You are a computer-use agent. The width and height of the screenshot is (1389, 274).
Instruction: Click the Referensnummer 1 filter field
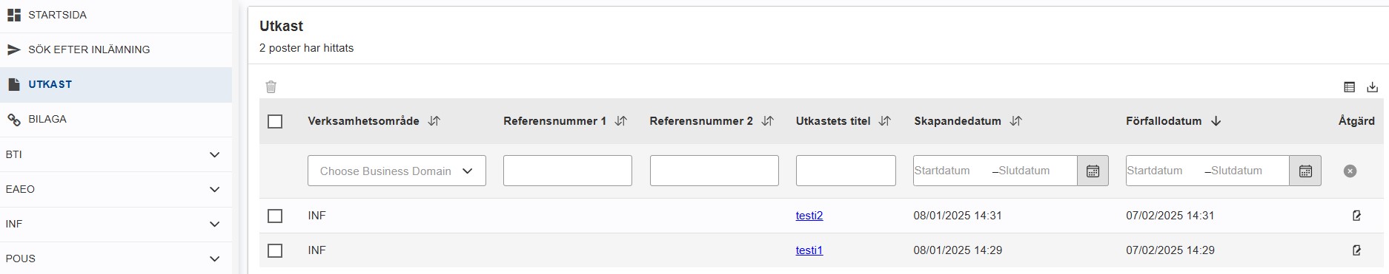point(567,171)
